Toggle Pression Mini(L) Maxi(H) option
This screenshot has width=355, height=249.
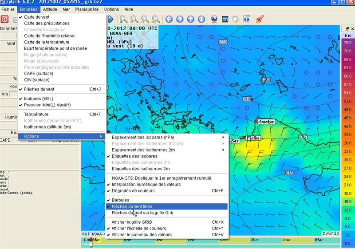[62, 105]
